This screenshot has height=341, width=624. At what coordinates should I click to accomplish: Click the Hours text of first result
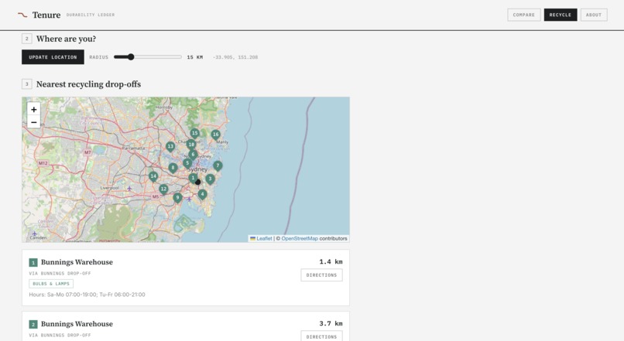[87, 295]
